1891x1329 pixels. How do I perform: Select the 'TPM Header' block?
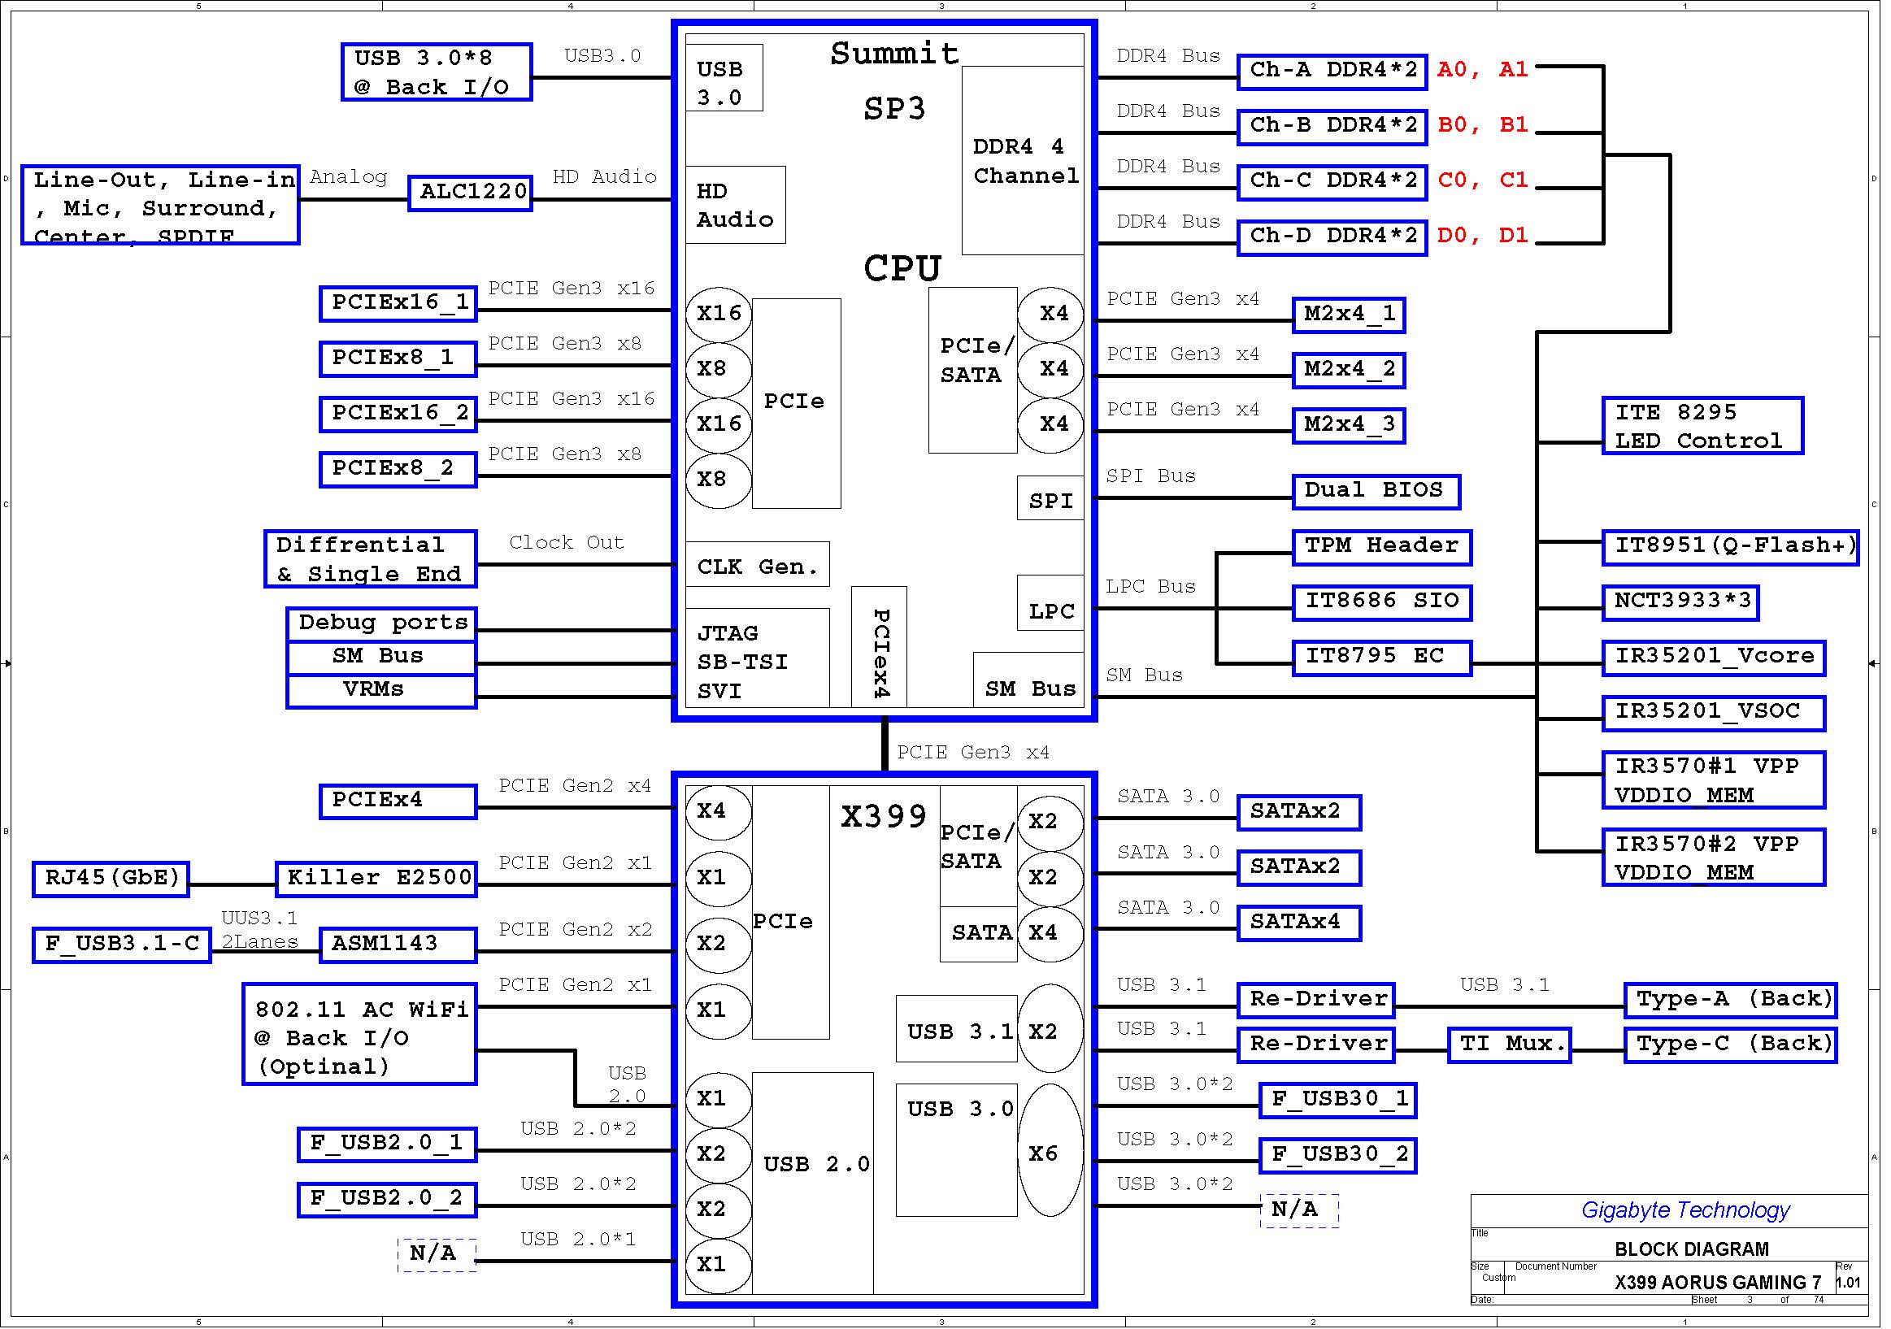click(x=1382, y=548)
